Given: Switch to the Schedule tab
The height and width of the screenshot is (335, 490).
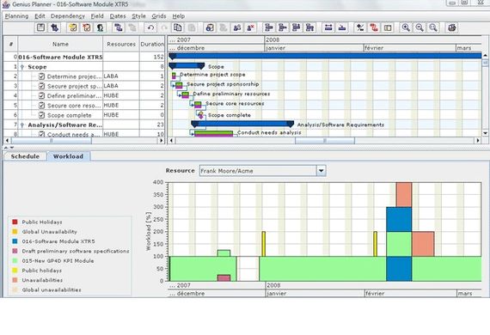Looking at the screenshot, I should [25, 156].
